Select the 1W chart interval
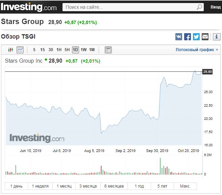Image resolution: width=222 pixels, height=195 pixels. 83,50
